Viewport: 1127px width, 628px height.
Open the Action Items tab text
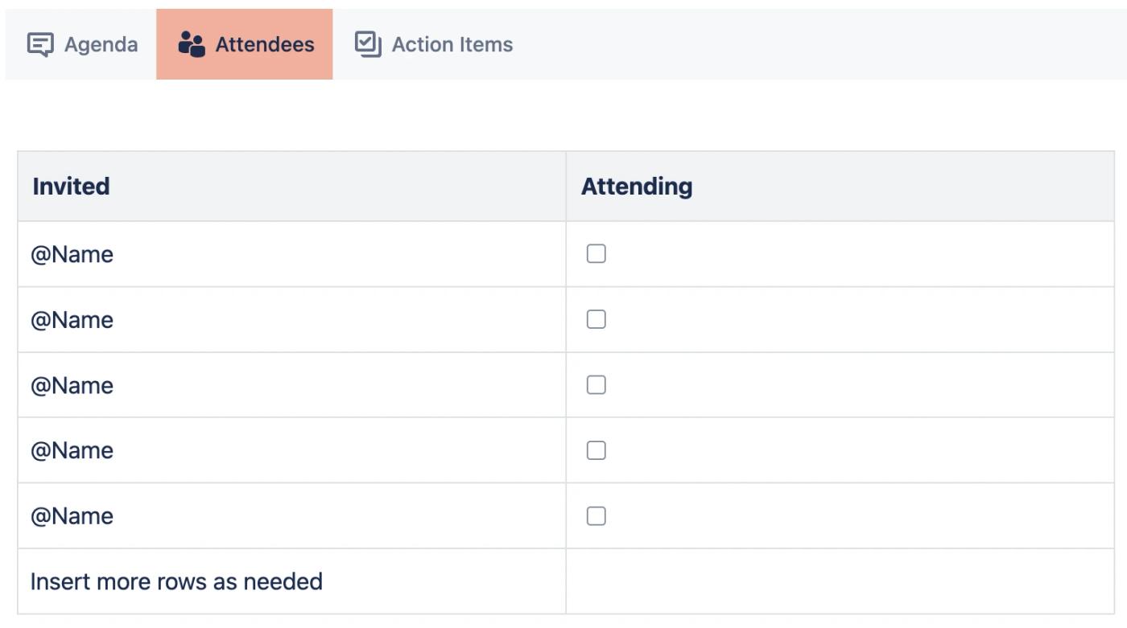pyautogui.click(x=452, y=44)
